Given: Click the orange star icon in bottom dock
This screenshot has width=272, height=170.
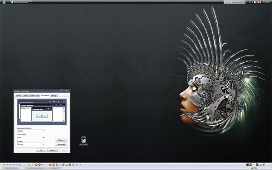Looking at the screenshot, I should tap(33, 164).
